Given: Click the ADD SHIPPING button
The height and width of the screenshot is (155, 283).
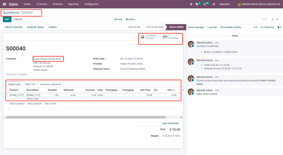Looking at the screenshot, I should click(170, 124).
